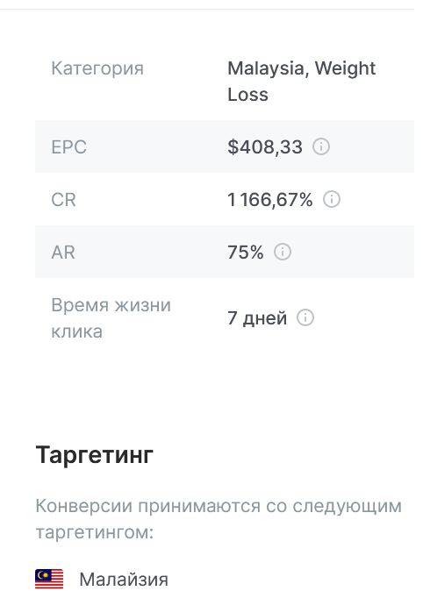Click the info icon beside AR 75%
The height and width of the screenshot is (591, 423).
click(x=283, y=252)
